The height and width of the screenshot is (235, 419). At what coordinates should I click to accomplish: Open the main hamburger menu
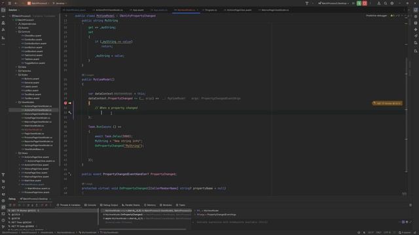(9, 3)
